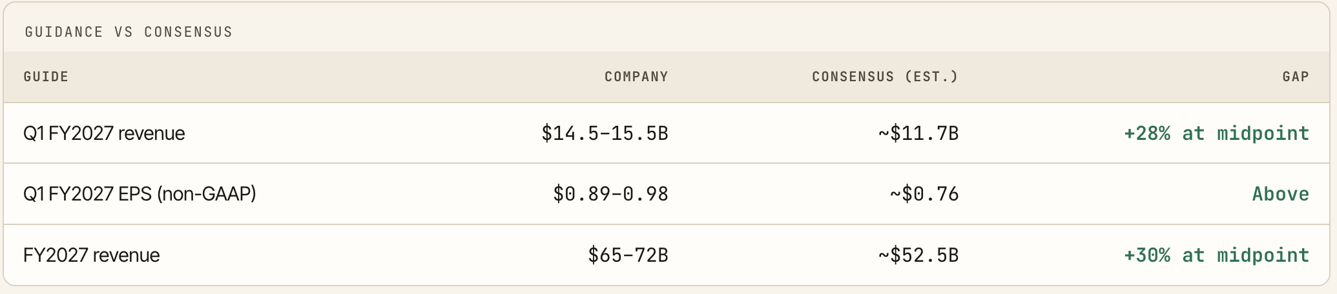Click the $65-72B full-year guidance cell
The height and width of the screenshot is (294, 1337).
[628, 255]
